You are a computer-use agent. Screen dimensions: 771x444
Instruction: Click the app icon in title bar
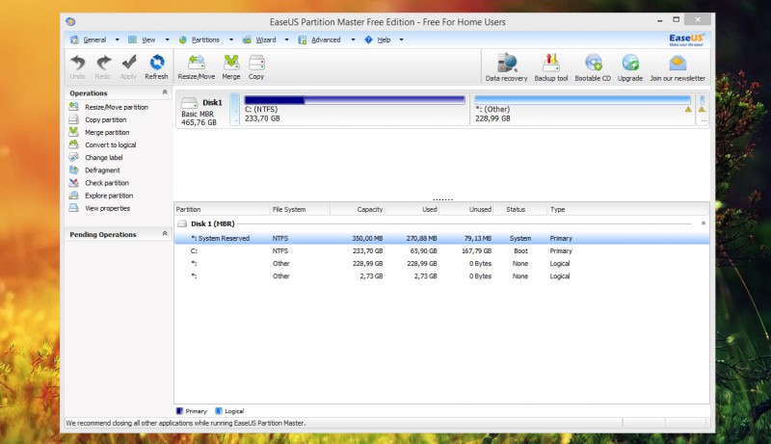pos(70,21)
